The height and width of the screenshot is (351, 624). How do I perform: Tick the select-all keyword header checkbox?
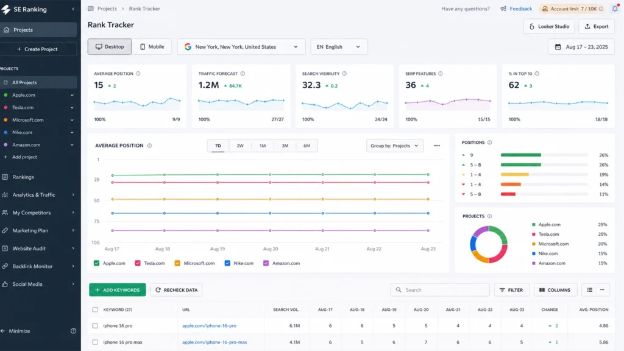pyautogui.click(x=94, y=310)
